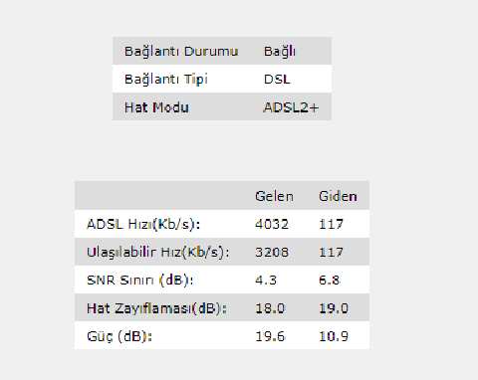Image resolution: width=478 pixels, height=380 pixels.
Task: Click the Hat Modu label
Action: pos(156,107)
